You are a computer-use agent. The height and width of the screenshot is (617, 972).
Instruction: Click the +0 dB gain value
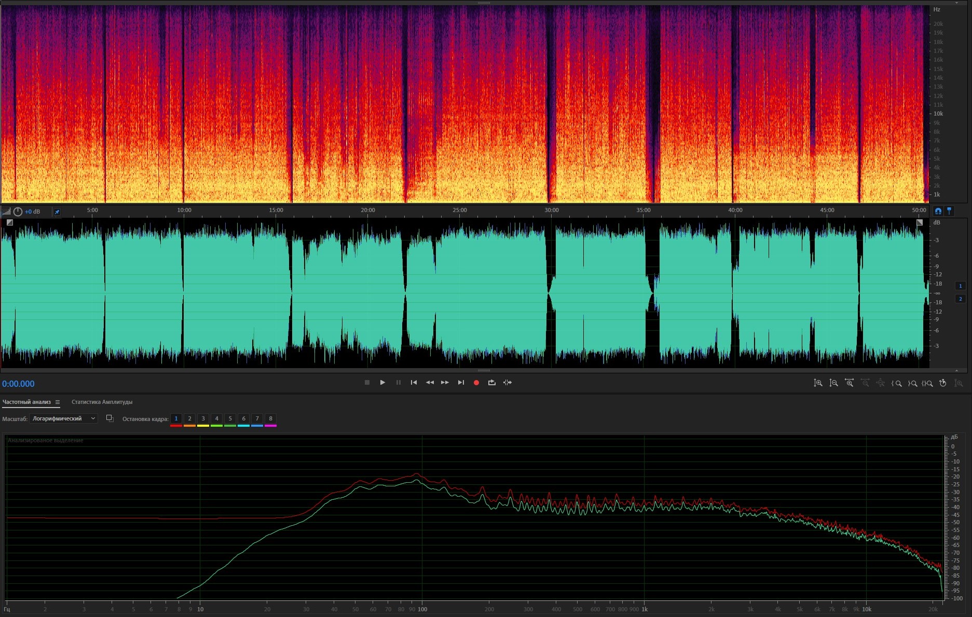pos(33,212)
